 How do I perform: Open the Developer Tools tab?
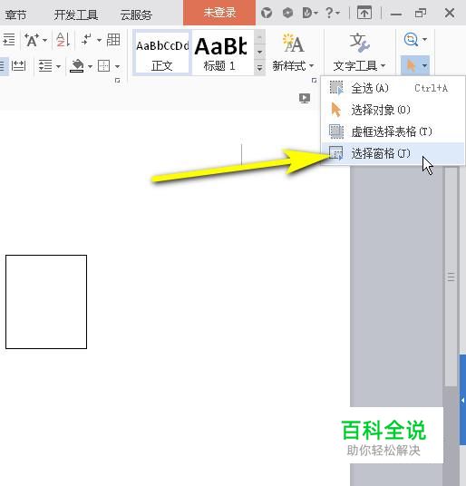[76, 15]
